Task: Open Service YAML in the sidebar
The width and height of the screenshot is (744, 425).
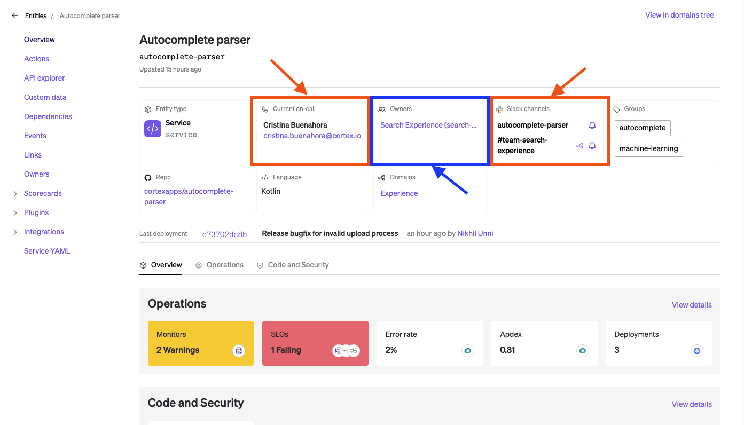Action: [x=47, y=251]
